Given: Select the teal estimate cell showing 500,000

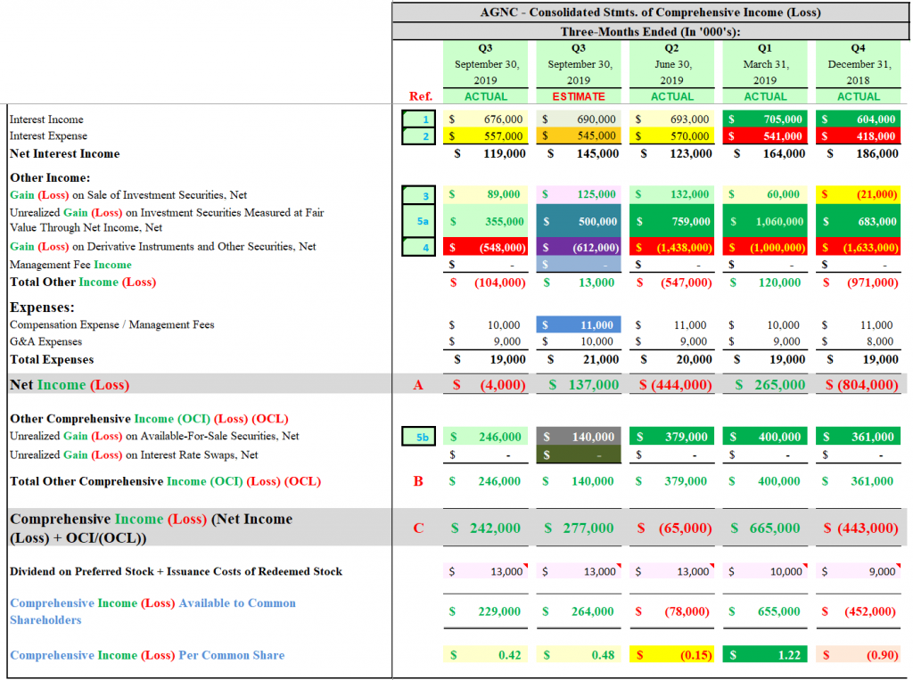Looking at the screenshot, I should tap(579, 221).
